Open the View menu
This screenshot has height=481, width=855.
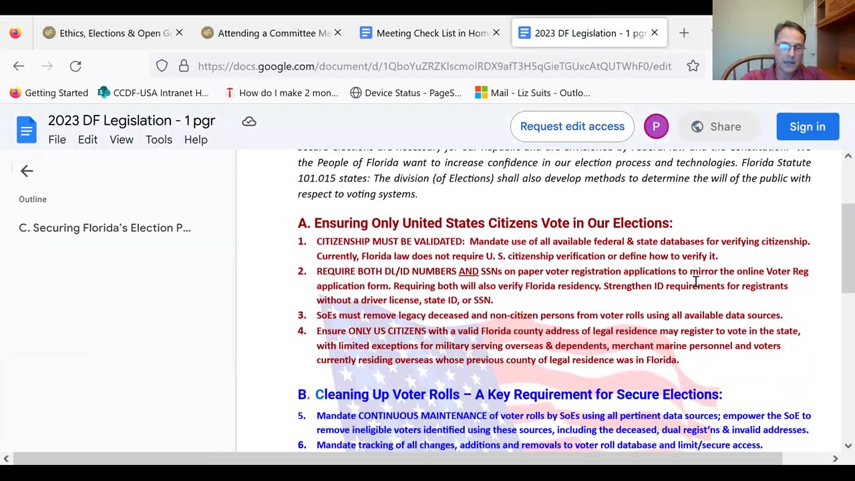[x=122, y=140]
